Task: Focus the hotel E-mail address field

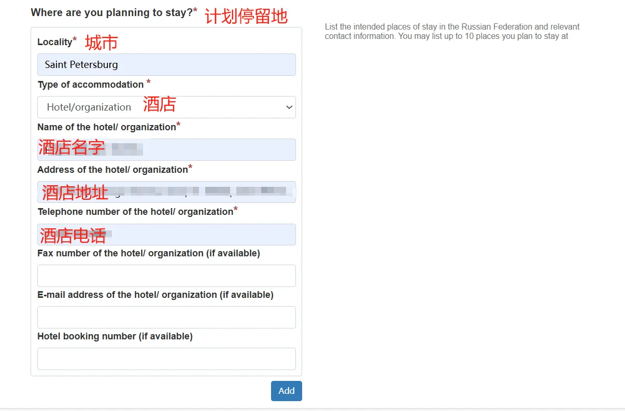Action: pyautogui.click(x=166, y=317)
